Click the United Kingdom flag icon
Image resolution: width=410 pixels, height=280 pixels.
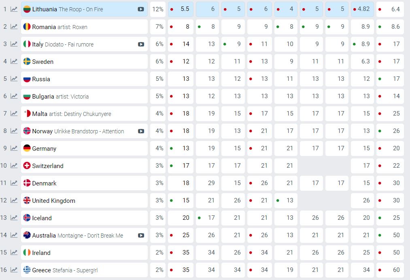pyautogui.click(x=27, y=200)
